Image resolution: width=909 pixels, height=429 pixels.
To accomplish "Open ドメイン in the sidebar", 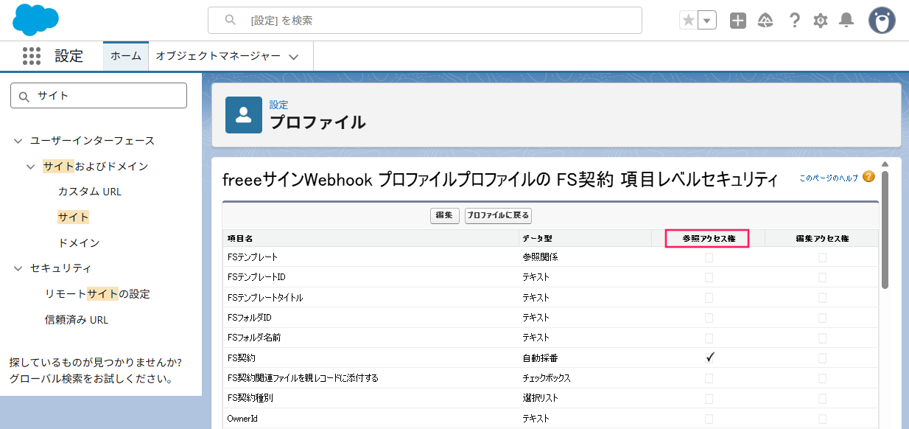I will click(x=79, y=243).
